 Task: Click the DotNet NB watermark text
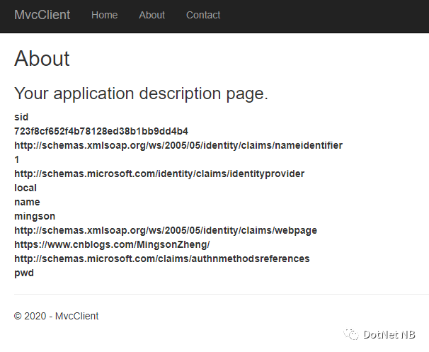(389, 334)
